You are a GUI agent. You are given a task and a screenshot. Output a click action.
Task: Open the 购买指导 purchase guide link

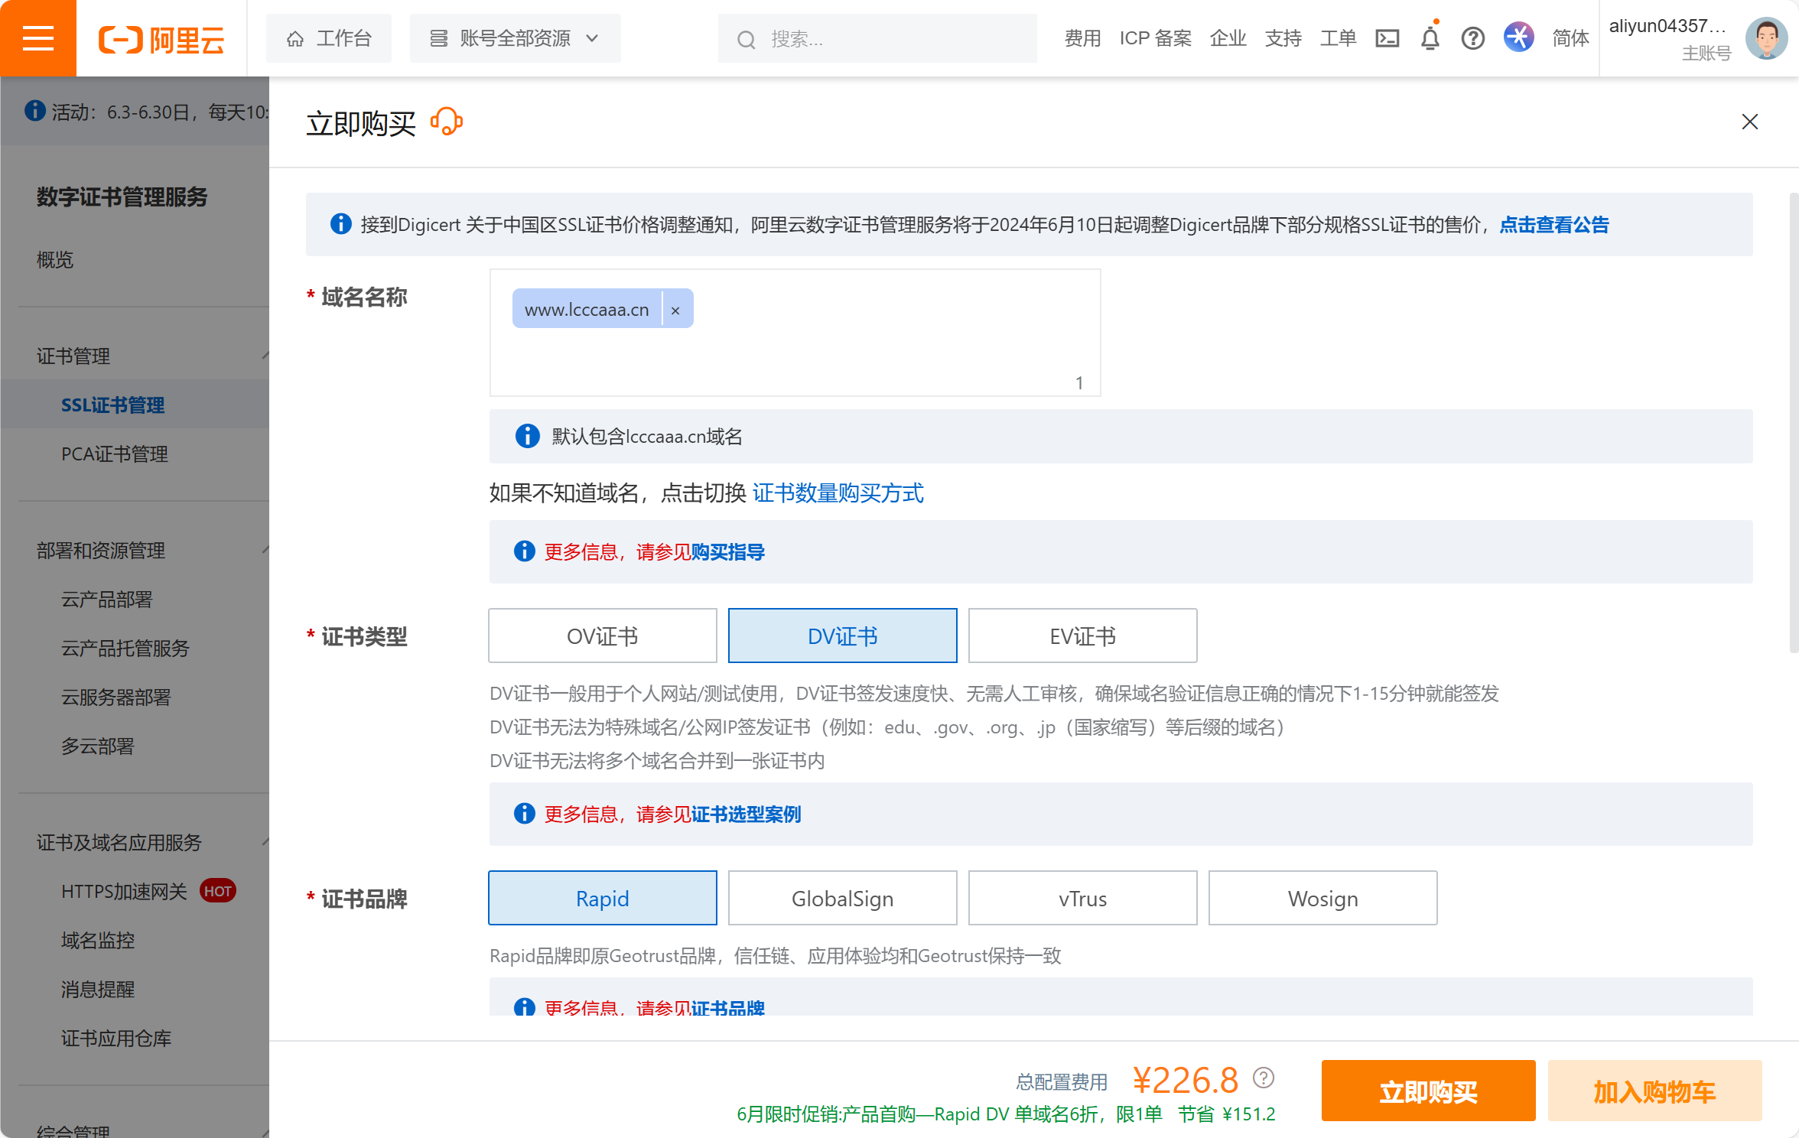point(727,552)
